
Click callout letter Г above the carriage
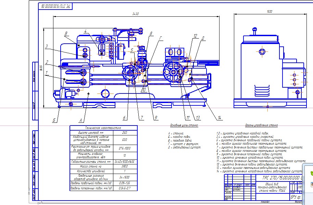[160, 39]
